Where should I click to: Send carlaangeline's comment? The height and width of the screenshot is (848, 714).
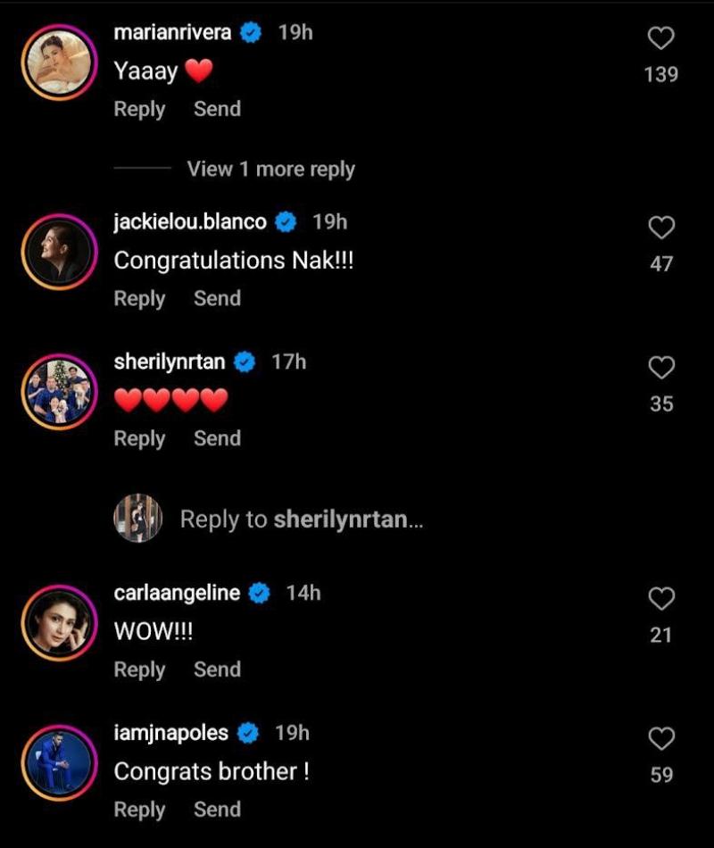click(217, 669)
